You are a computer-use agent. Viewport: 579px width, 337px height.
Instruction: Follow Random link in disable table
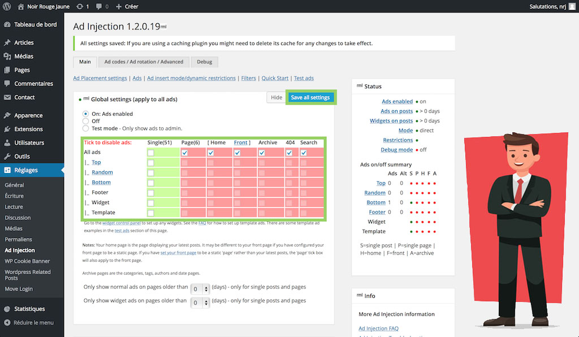click(x=102, y=172)
